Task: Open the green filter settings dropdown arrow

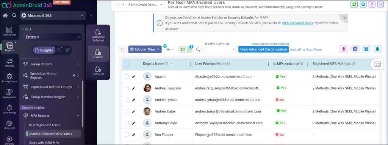Action: [190, 49]
